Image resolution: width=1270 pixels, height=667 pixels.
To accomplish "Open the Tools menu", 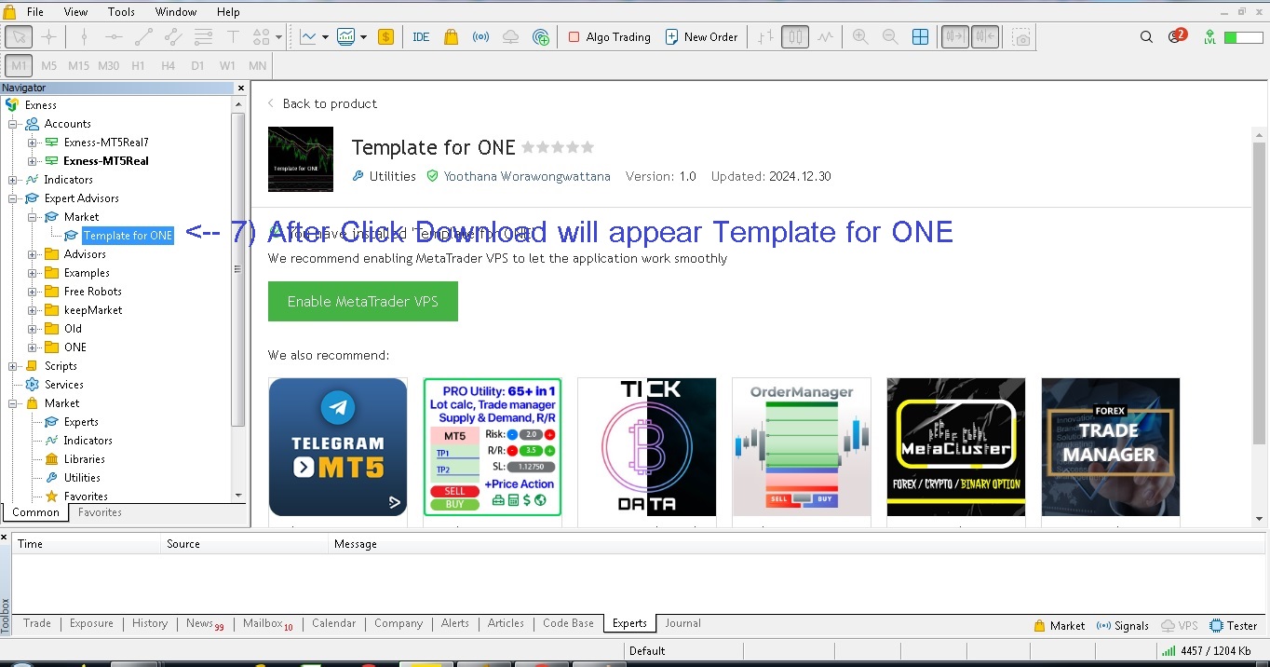I will [121, 12].
